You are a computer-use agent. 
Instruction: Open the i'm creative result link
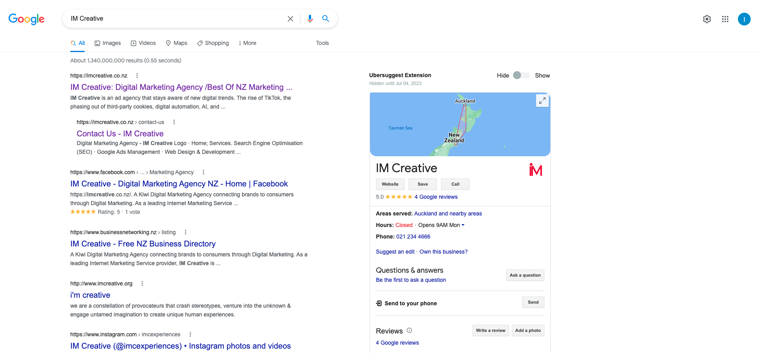point(90,295)
